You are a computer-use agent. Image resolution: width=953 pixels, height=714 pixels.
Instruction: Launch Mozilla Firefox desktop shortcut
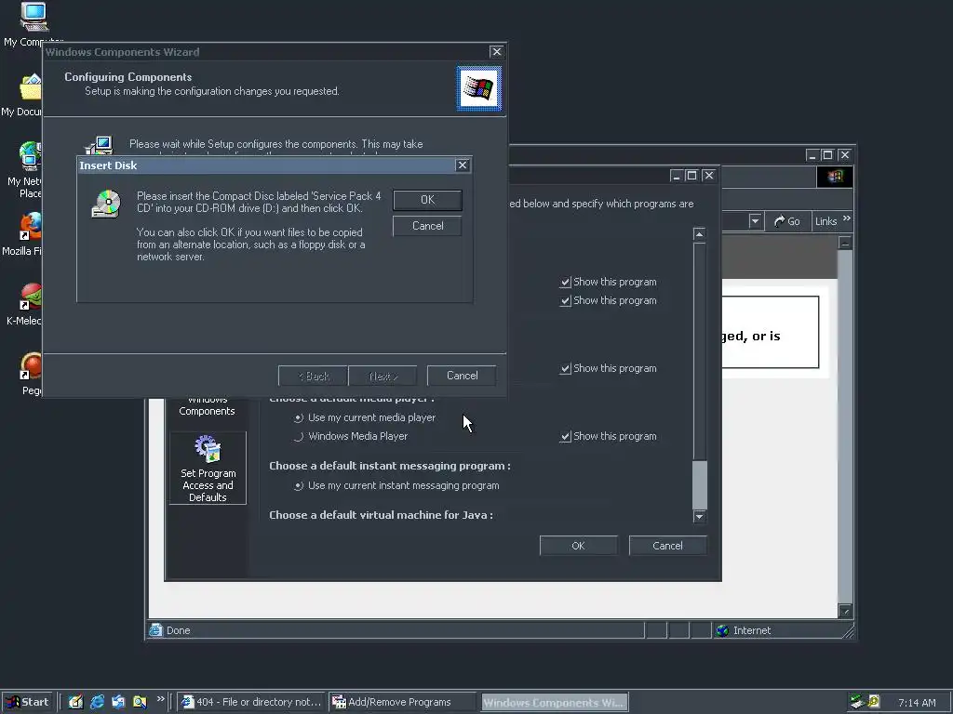(31, 227)
